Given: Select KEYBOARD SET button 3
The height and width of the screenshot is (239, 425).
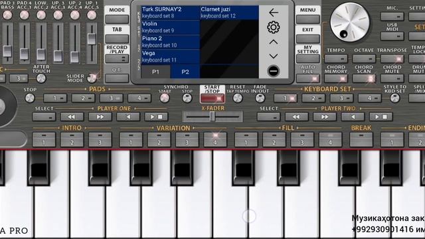Looking at the screenshot, I should (x=341, y=98).
